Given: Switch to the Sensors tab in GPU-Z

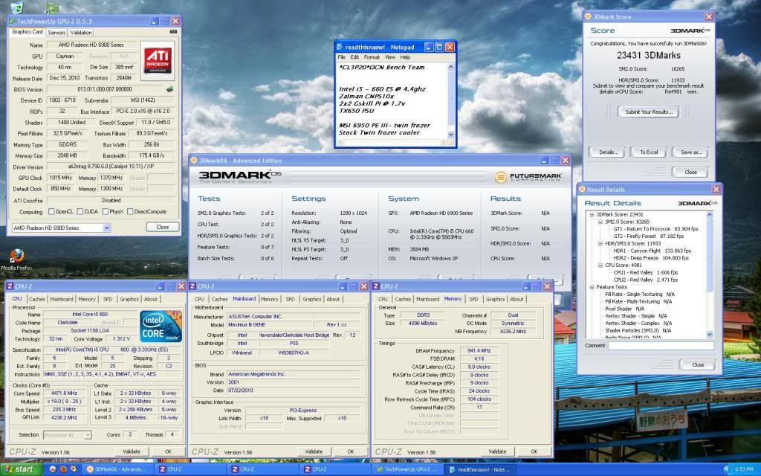Looking at the screenshot, I should (56, 32).
